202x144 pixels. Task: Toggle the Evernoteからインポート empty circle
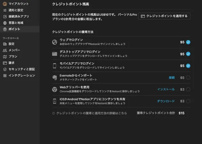(x=188, y=78)
